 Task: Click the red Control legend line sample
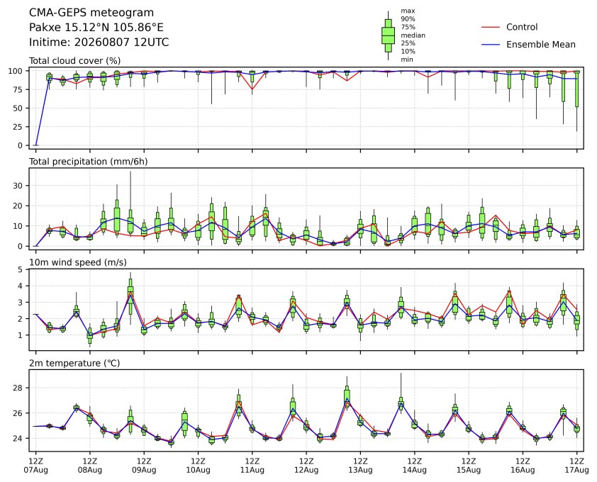[x=491, y=28]
